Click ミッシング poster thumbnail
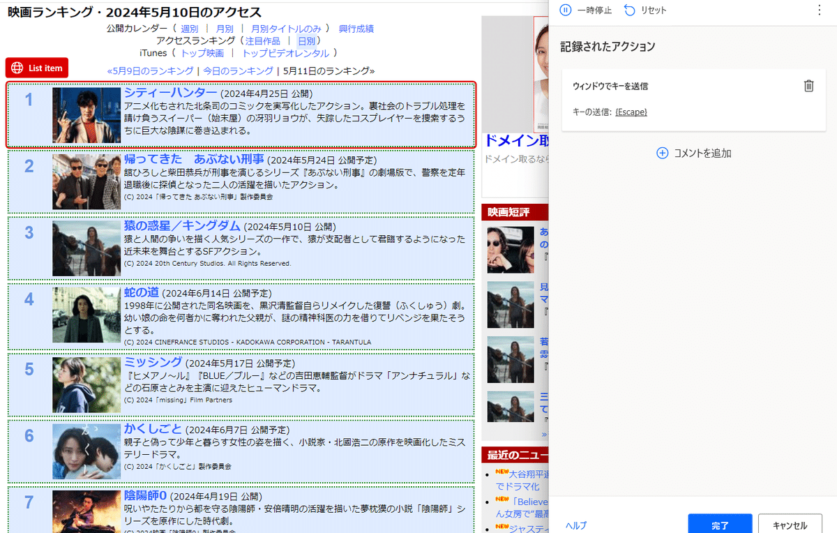The height and width of the screenshot is (533, 837). tap(86, 385)
